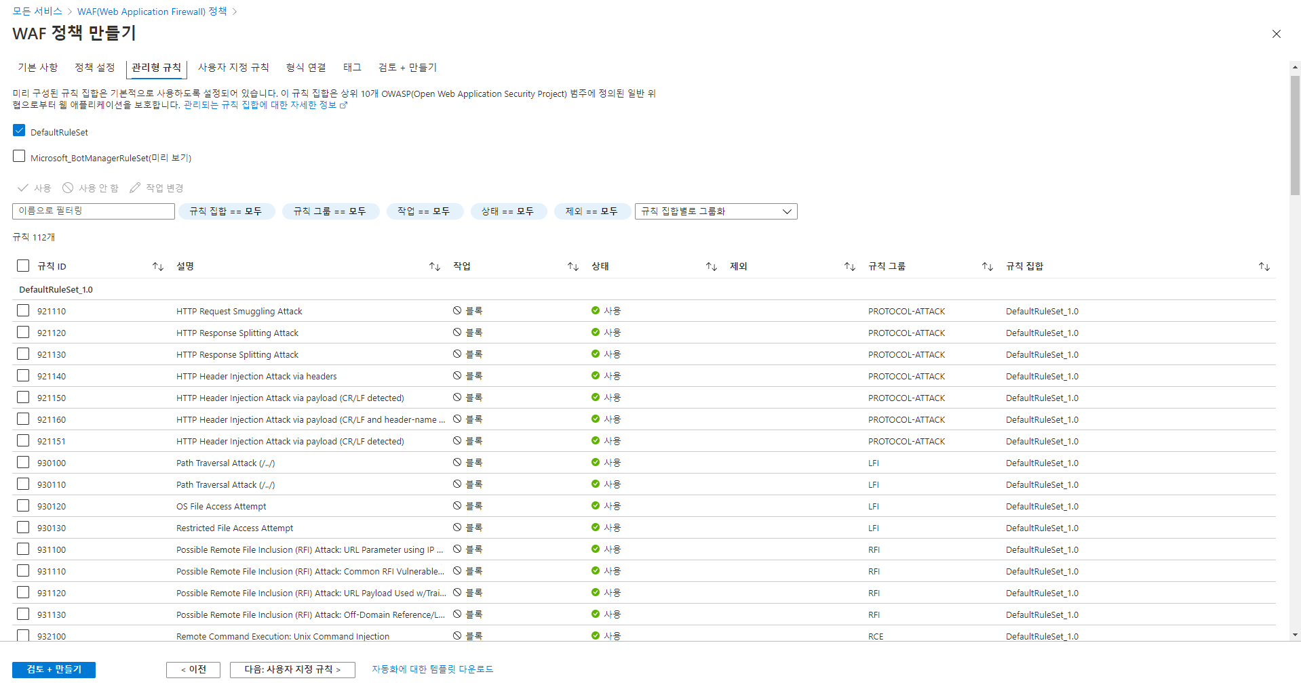The width and height of the screenshot is (1301, 689).
Task: Switch to the 사용자 지정 규칙 tab
Action: coord(233,67)
